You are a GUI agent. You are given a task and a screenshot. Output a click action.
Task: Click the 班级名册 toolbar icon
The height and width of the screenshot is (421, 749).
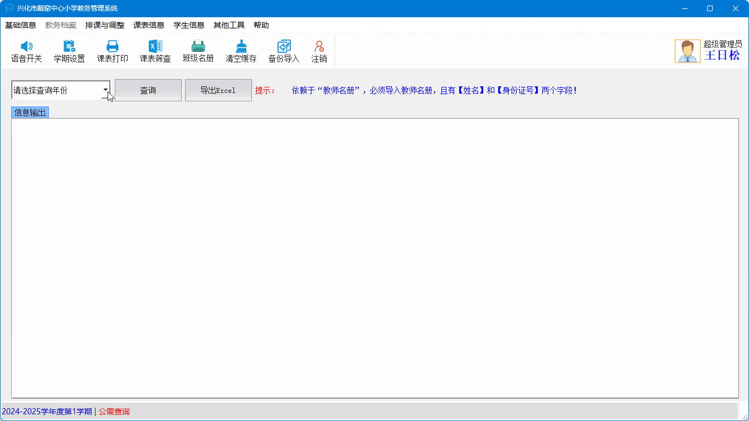click(x=198, y=47)
